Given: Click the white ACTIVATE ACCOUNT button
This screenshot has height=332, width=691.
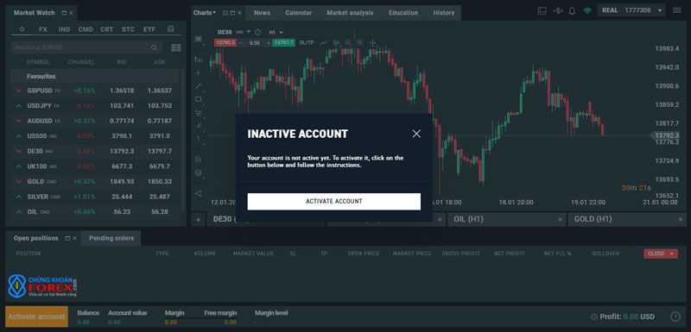Looking at the screenshot, I should [334, 202].
